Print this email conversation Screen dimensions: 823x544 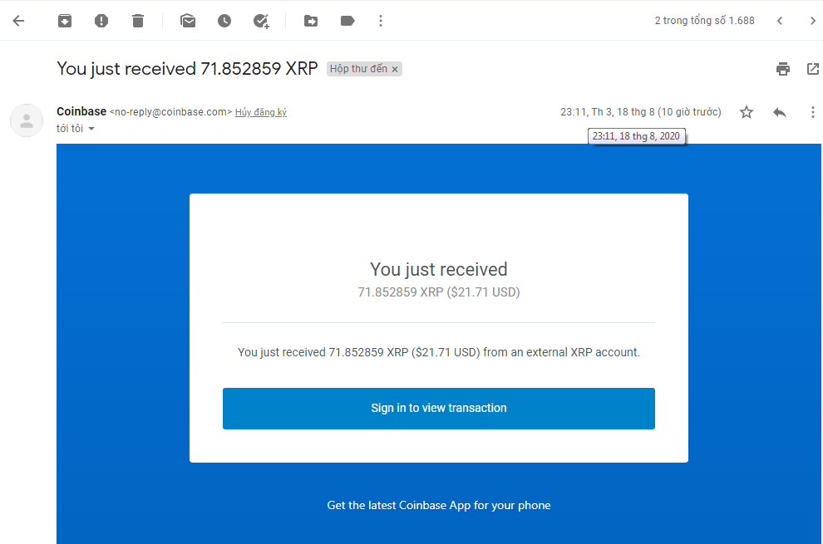783,69
